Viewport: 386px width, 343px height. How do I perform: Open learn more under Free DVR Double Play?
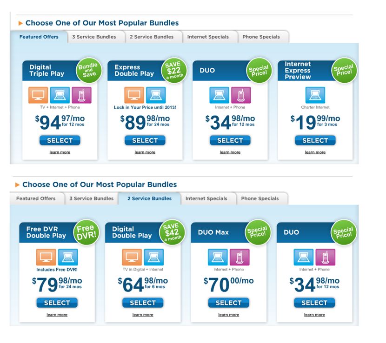click(x=57, y=315)
